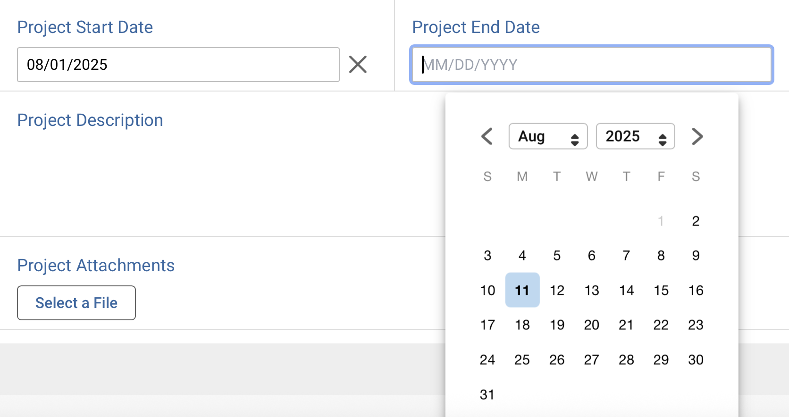Click the Project Start Date input field
The image size is (789, 417).
[x=178, y=65]
